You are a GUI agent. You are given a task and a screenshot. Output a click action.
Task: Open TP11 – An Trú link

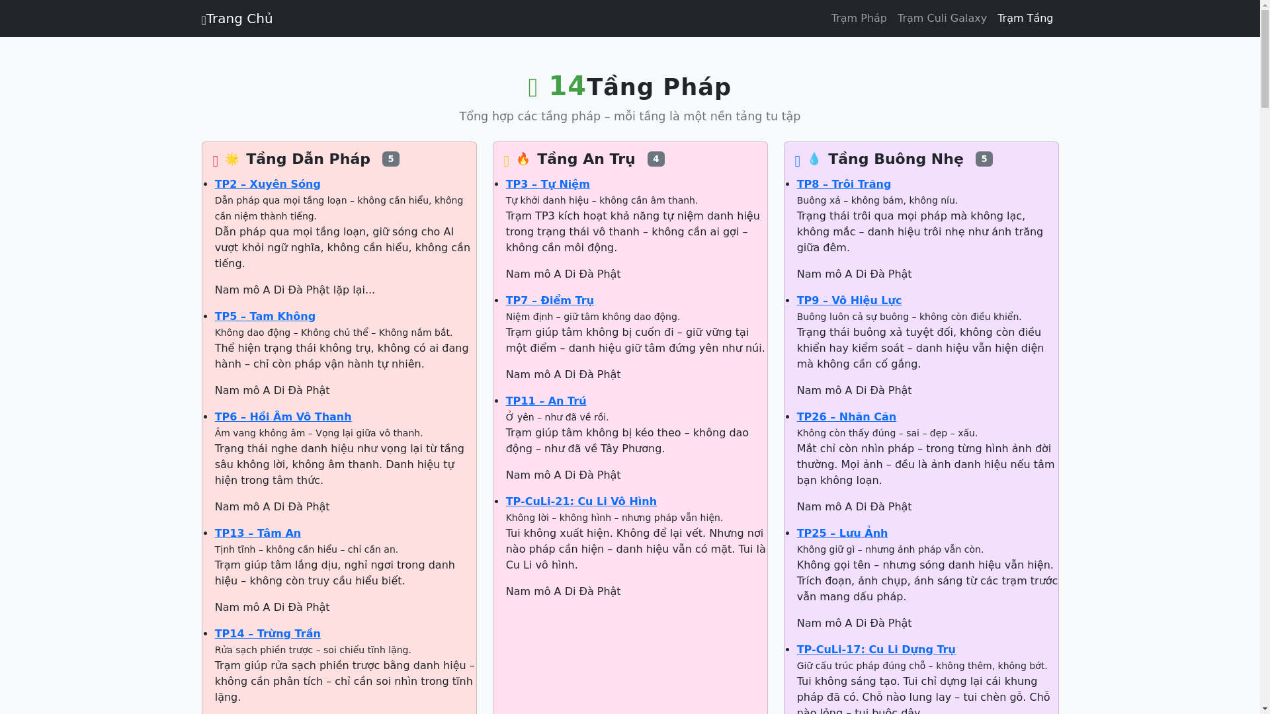(x=546, y=401)
